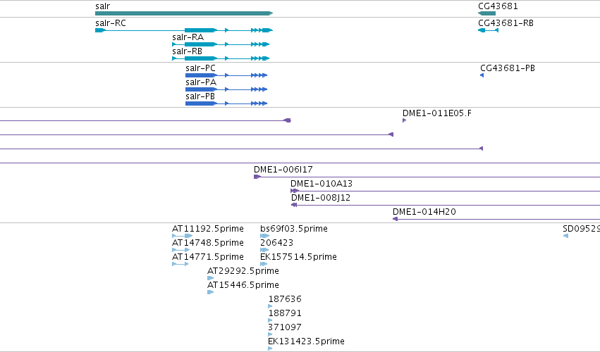Screen dimensions: 600x352
Task: Click the CG43681-RB label
Action: tap(506, 23)
